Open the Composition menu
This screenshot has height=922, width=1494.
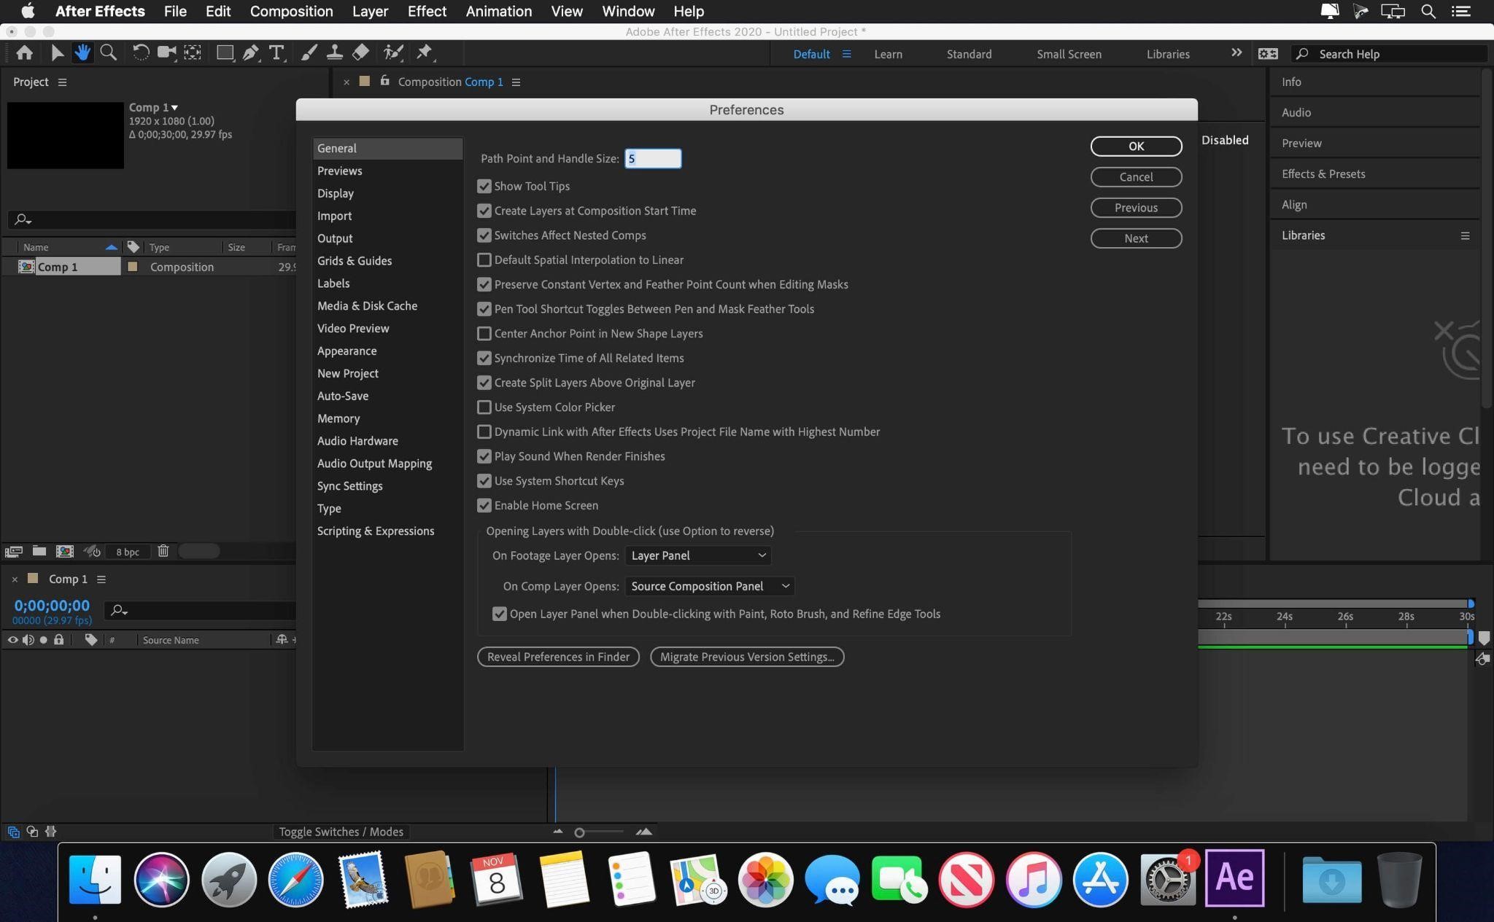291,11
